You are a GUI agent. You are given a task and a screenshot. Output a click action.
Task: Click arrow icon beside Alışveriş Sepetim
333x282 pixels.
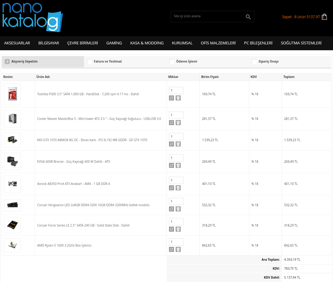tap(7, 62)
